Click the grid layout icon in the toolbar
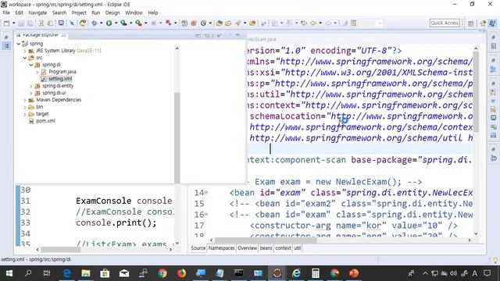The height and width of the screenshot is (281, 500). pos(353,23)
